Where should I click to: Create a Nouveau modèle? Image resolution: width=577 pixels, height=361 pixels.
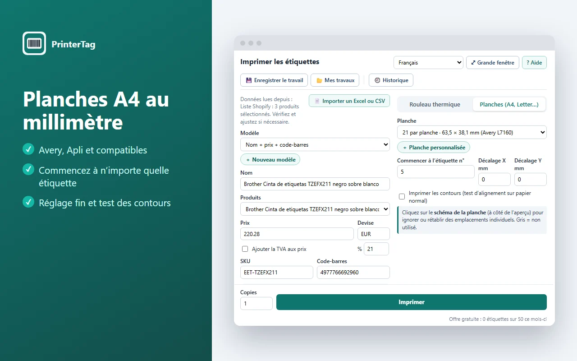270,159
